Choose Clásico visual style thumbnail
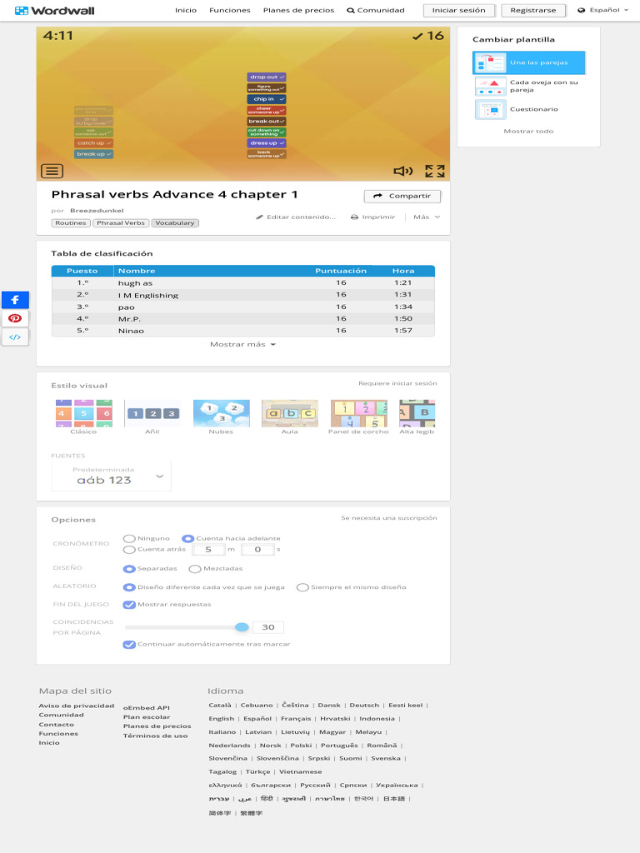 83,413
